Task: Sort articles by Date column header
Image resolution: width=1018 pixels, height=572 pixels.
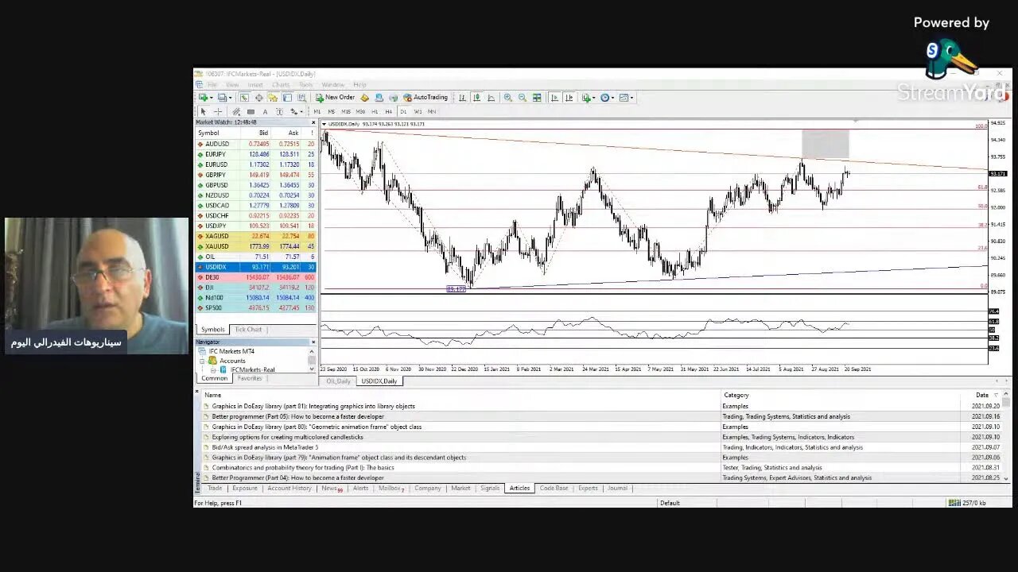Action: point(982,395)
